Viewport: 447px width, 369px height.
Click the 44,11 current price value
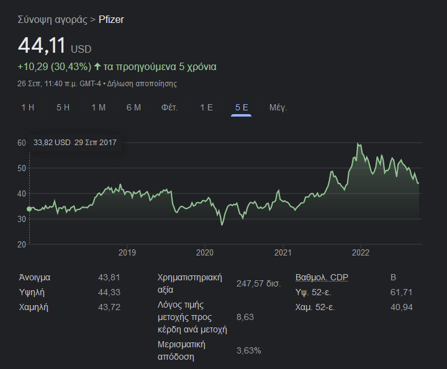point(42,45)
